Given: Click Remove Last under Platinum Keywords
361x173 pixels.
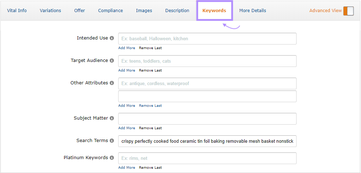Looking at the screenshot, I should coord(150,168).
